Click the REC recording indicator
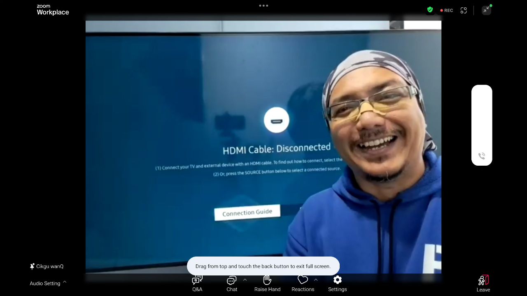 tap(447, 10)
